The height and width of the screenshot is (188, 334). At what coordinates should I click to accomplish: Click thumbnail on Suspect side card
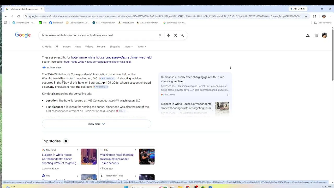(x=222, y=108)
